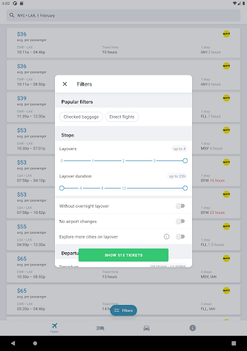The image size is (247, 351).
Task: Click NYC - LAX search field
Action: point(123,15)
